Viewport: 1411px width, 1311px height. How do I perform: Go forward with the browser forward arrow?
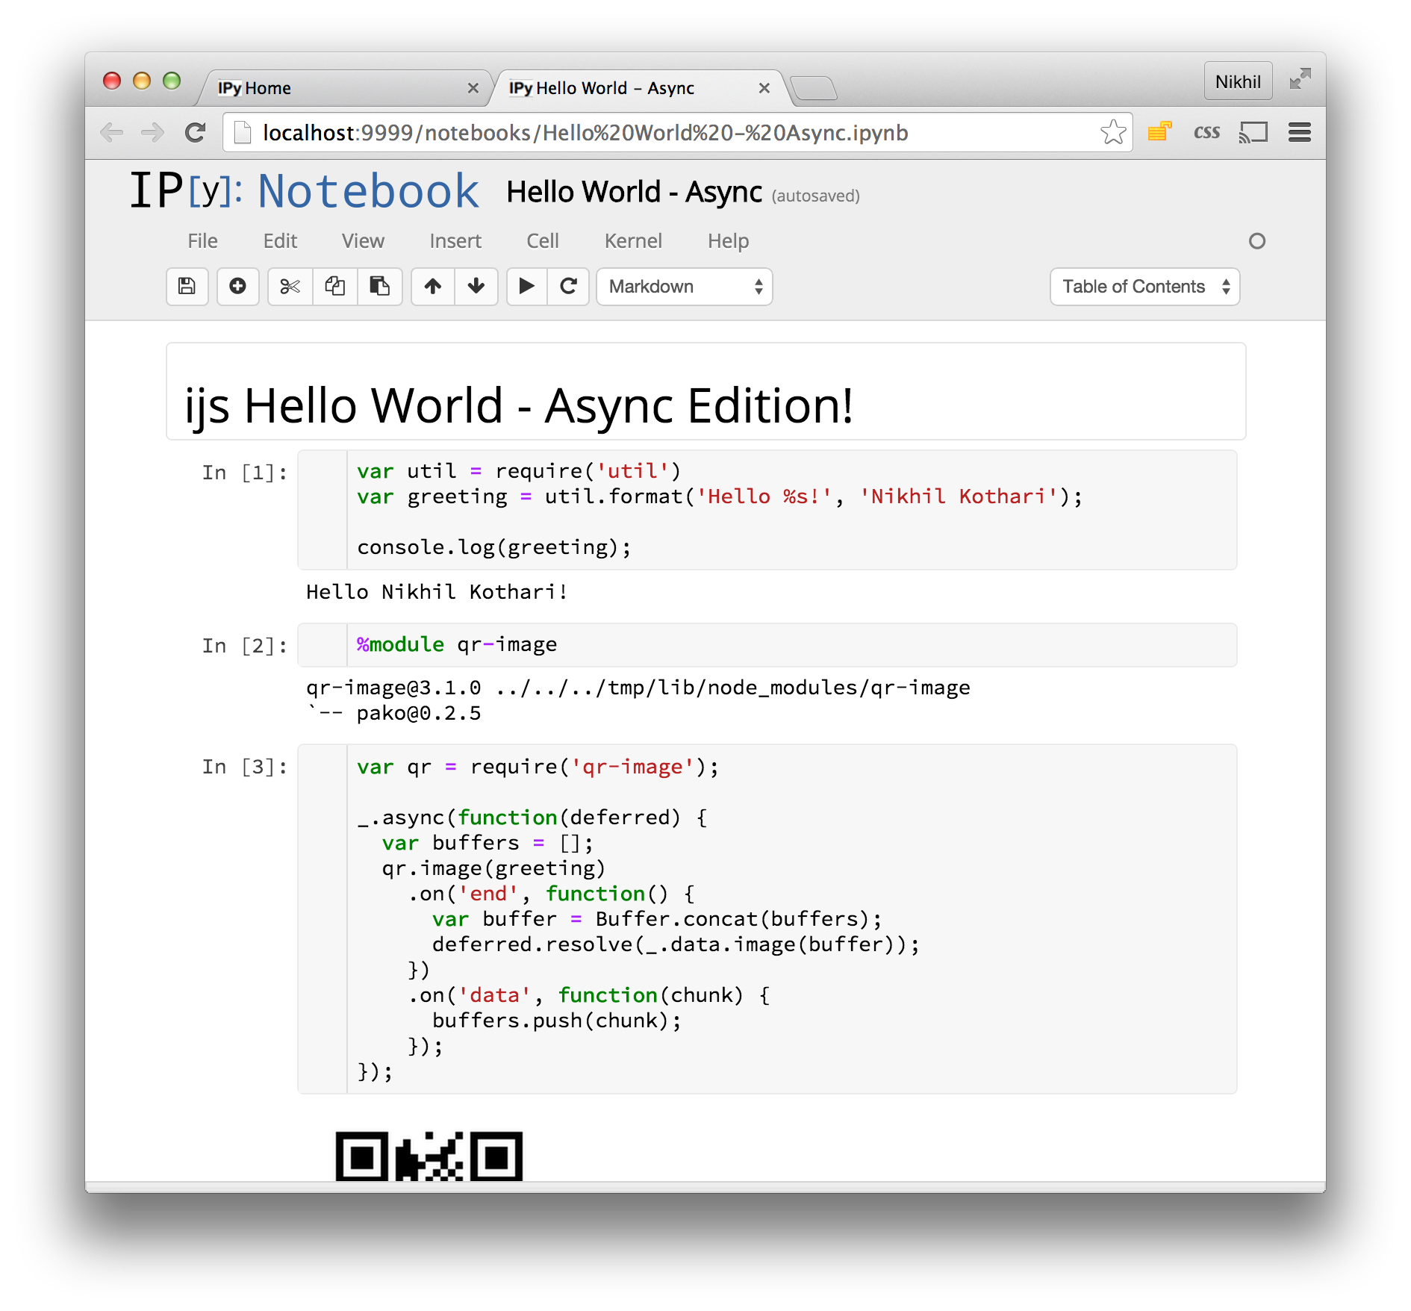click(x=153, y=133)
